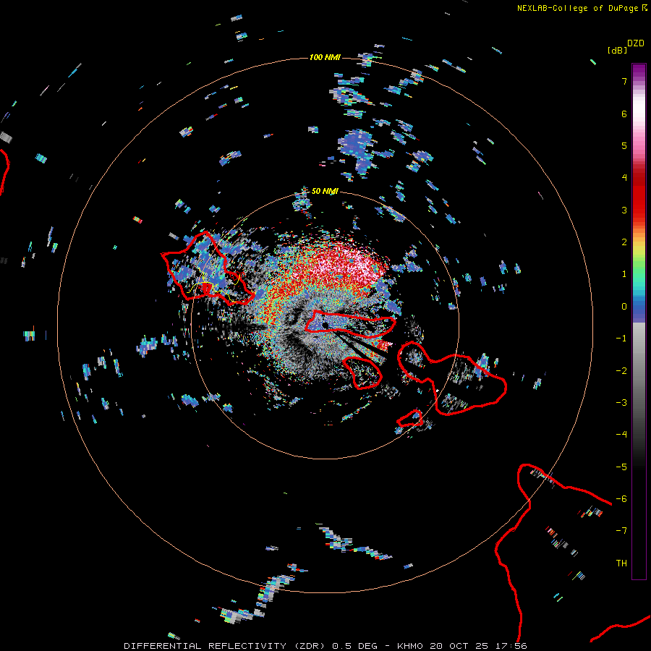Click the -1 value on the color scale
651x651 pixels.
coord(621,339)
